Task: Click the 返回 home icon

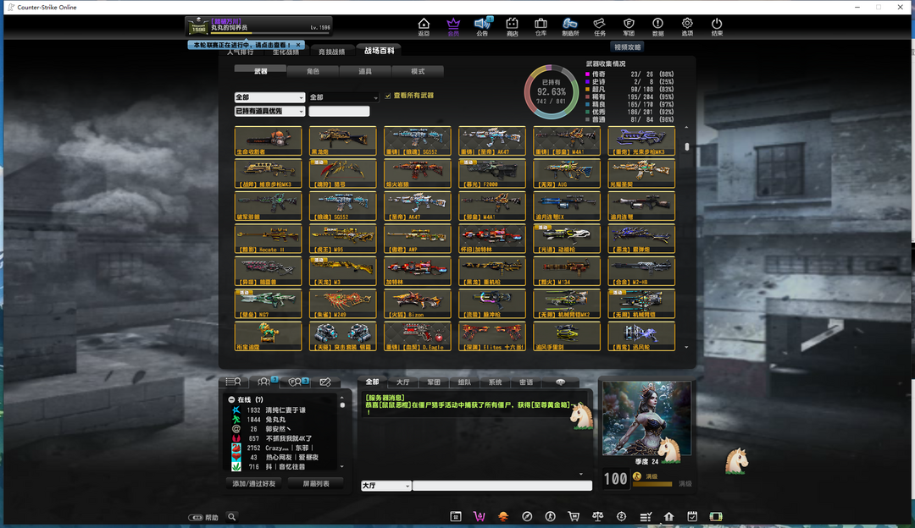Action: (x=424, y=26)
